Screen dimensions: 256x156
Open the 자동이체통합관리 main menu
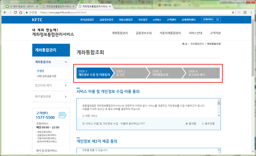170,33
